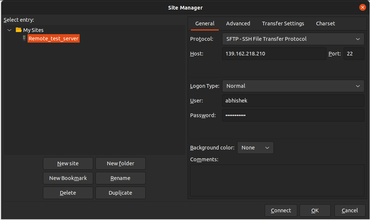Focus the Port input field
The width and height of the screenshot is (370, 220).
[x=353, y=54]
